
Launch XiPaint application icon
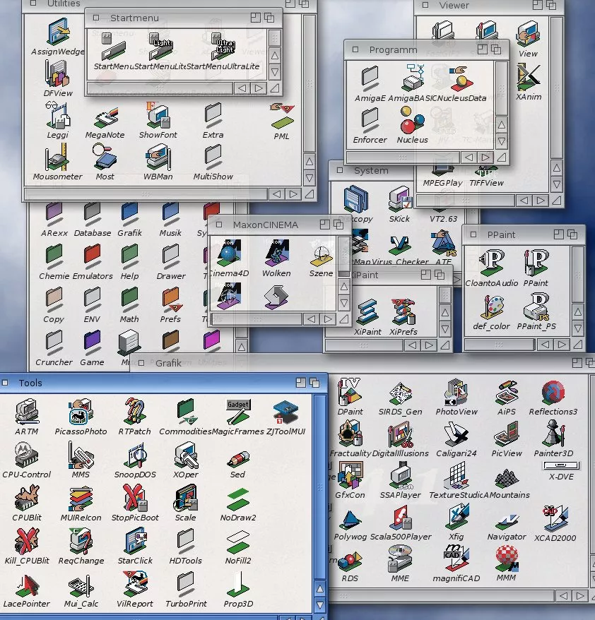(367, 313)
